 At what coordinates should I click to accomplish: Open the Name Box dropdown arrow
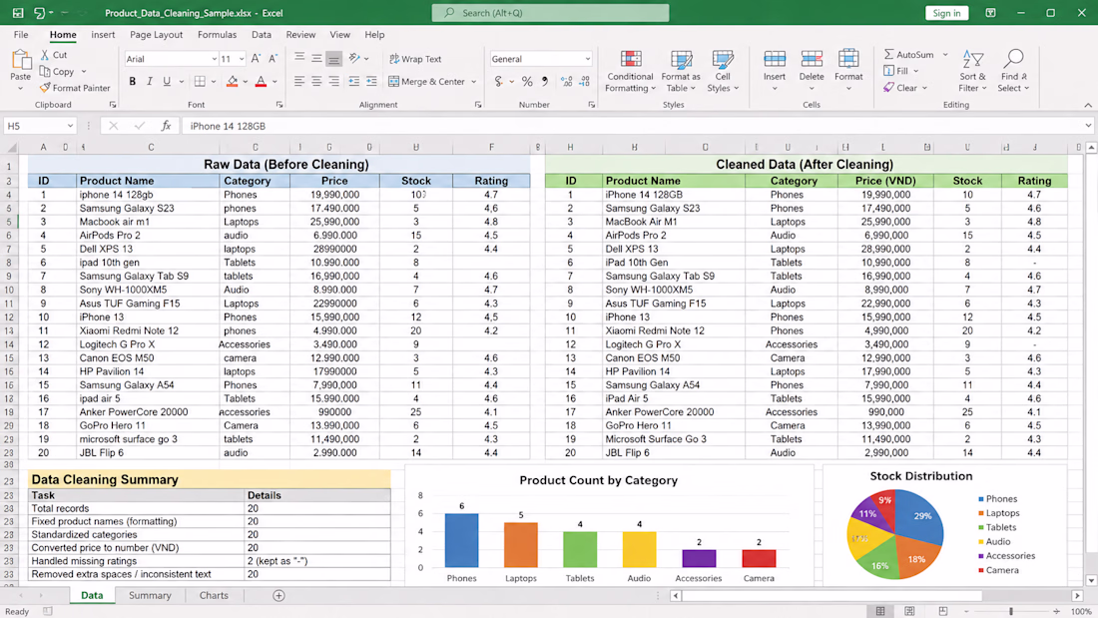click(70, 126)
